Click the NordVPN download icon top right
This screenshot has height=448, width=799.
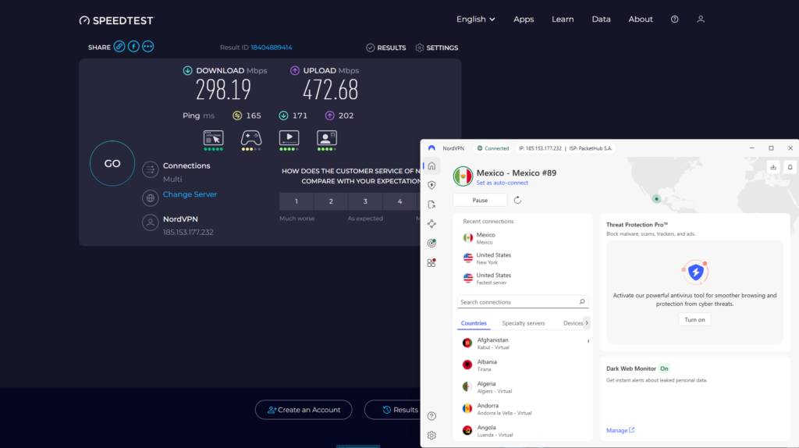pos(773,167)
